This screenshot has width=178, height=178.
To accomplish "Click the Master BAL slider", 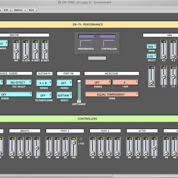I will coord(16,49).
